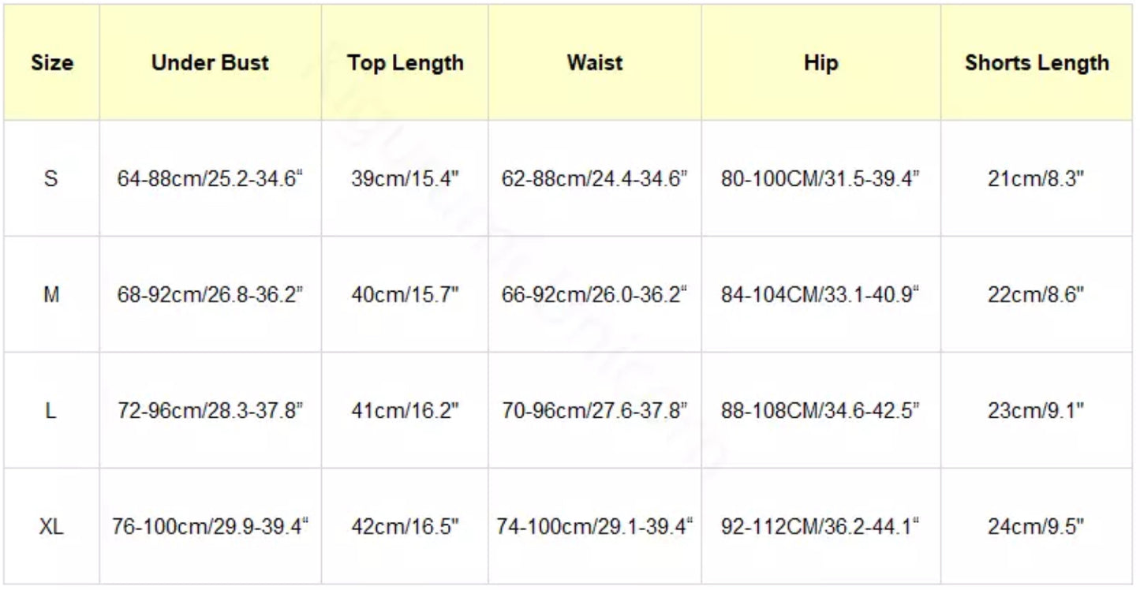Select the 40cm/15.7" top length cell

[405, 295]
